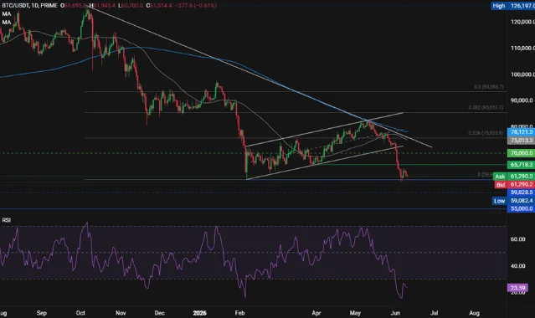The height and width of the screenshot is (318, 535).
Task: Click the 110,000.0 price axis label
Action: 522,48
